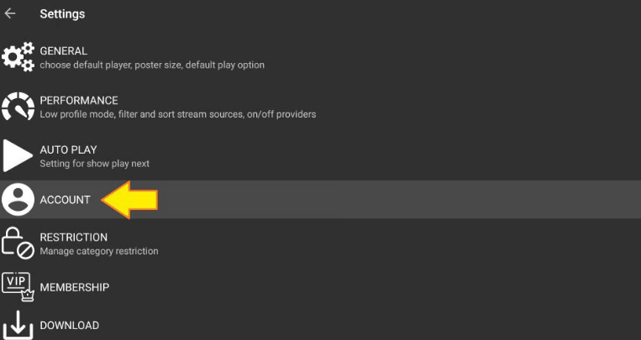
Task: Select the RESTRICTION menu item
Action: (74, 238)
